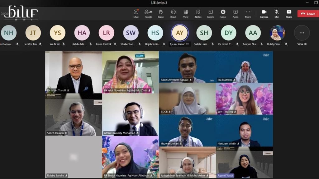The image size is (319, 179).
Task: Open the React emoji options
Action: (173, 13)
